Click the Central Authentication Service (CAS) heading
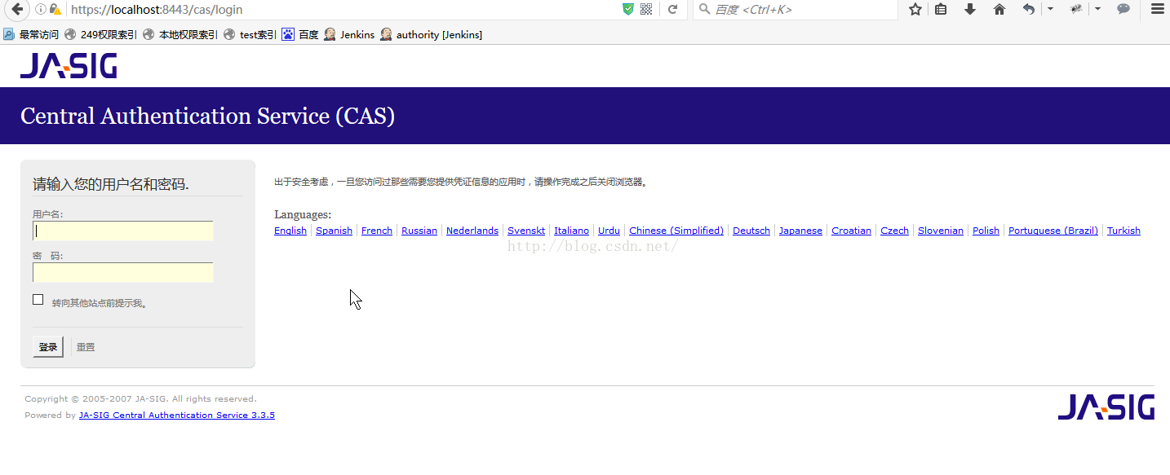The height and width of the screenshot is (475, 1170). coord(208,117)
